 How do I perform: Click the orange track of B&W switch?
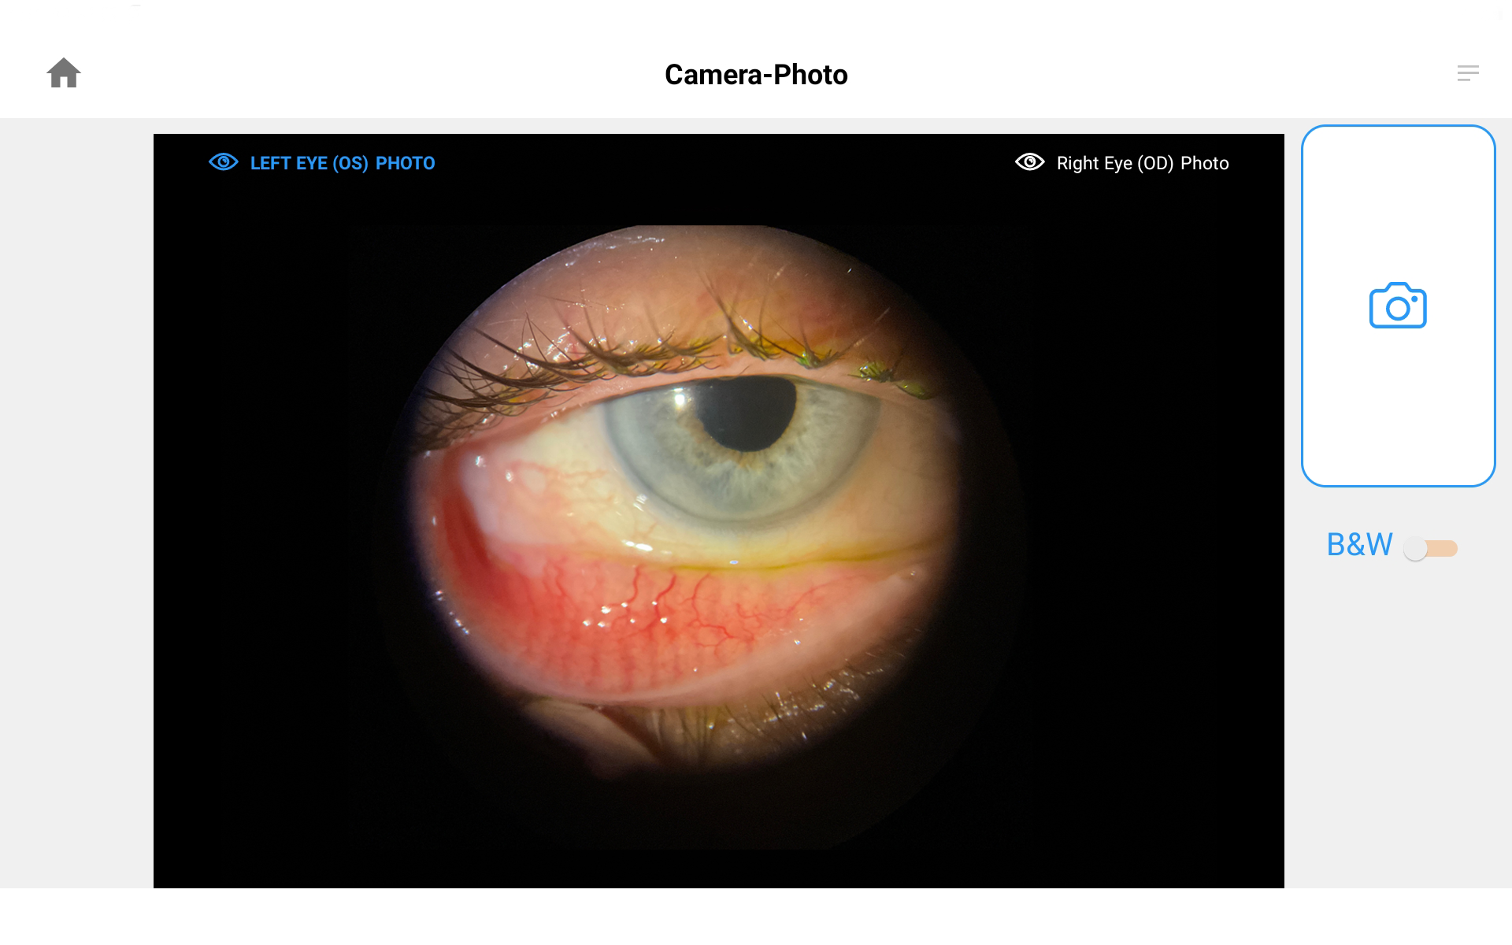coord(1443,548)
